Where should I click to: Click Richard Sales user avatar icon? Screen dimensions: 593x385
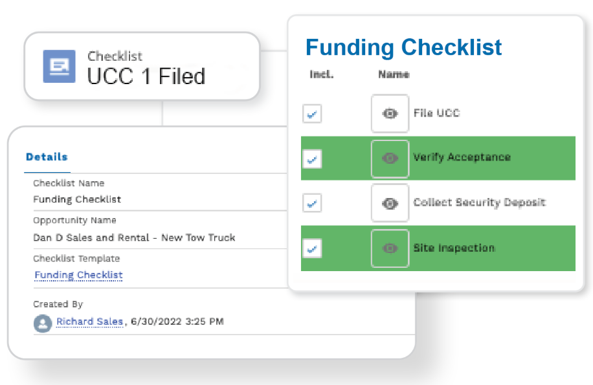point(43,323)
